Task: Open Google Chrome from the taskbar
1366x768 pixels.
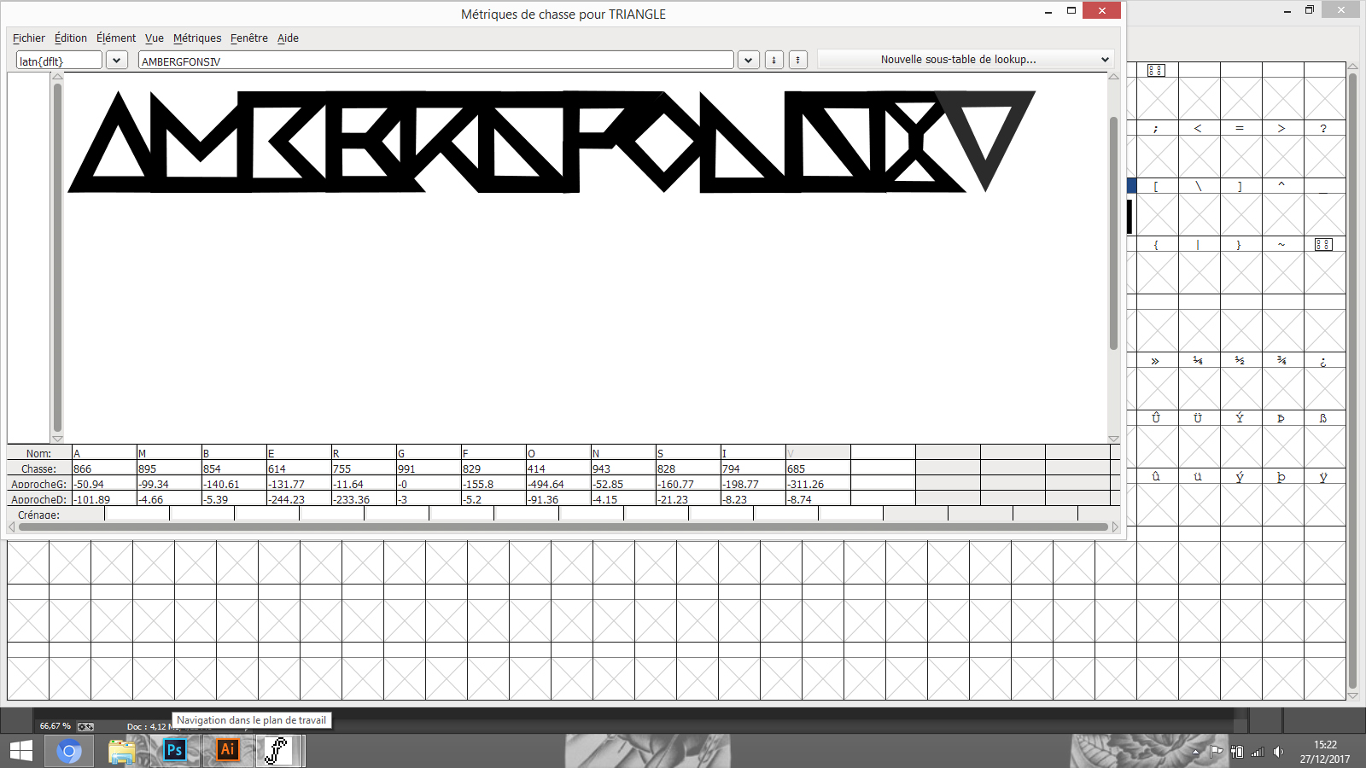Action: coord(69,751)
